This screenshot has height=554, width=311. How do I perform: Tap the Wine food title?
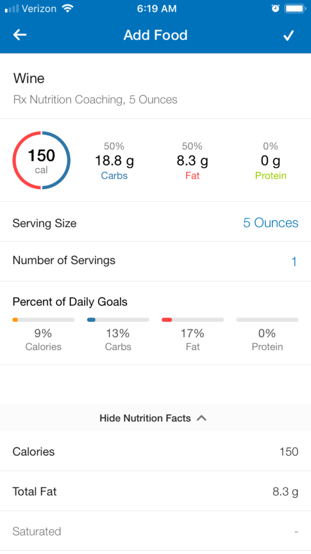point(29,78)
